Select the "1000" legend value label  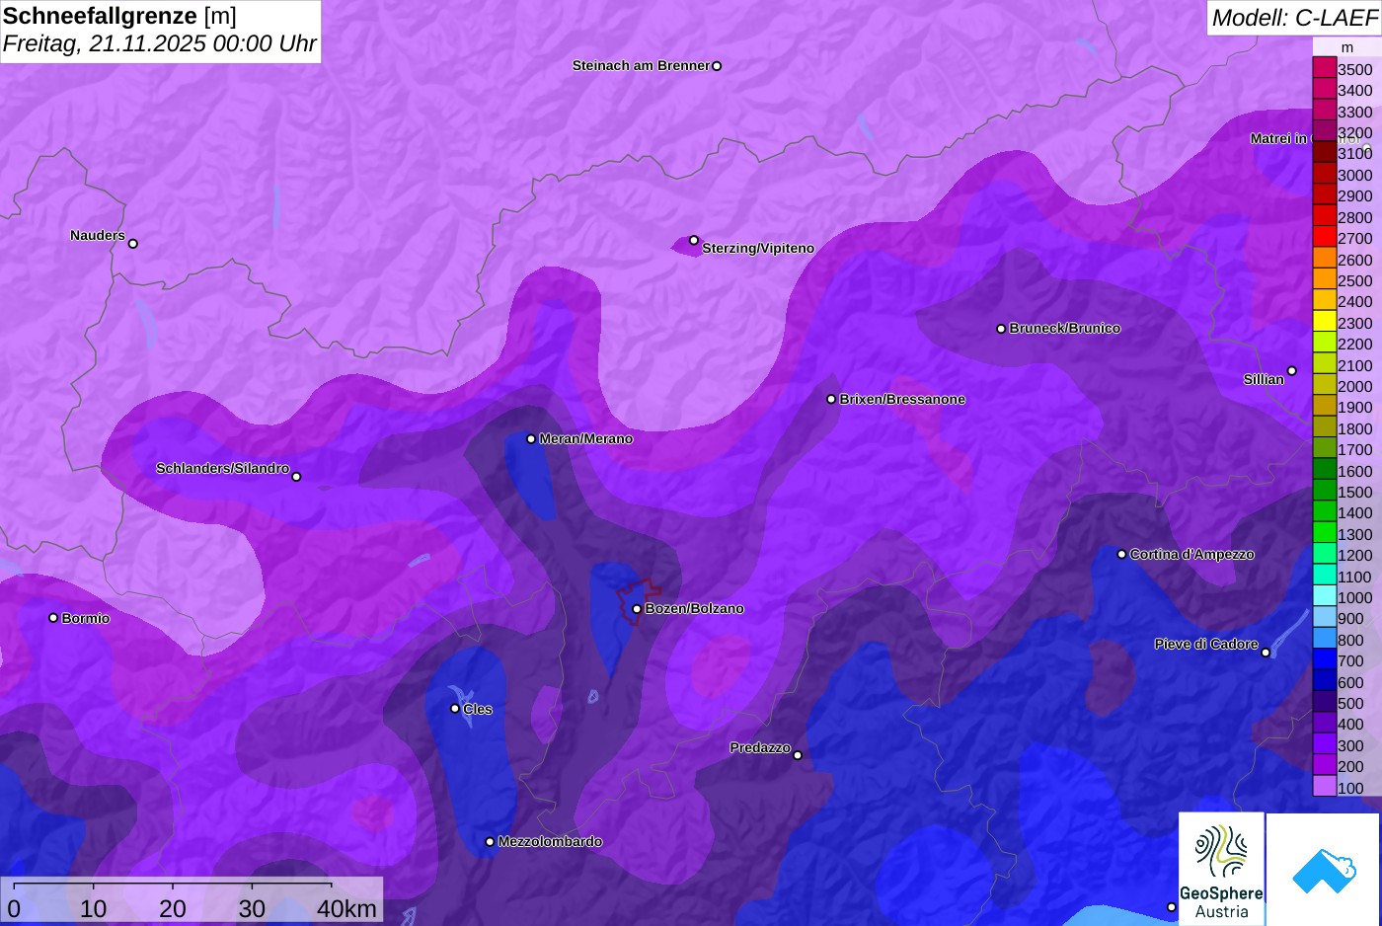click(1355, 597)
